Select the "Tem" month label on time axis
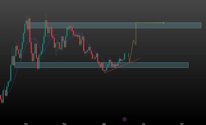The image size is (206, 125). coord(64,124)
